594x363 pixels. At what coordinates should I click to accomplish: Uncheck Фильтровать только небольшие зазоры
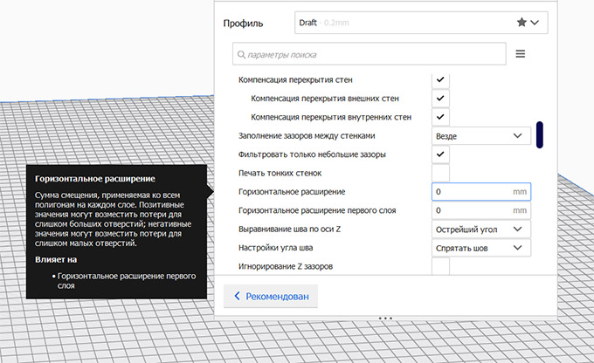click(x=440, y=154)
